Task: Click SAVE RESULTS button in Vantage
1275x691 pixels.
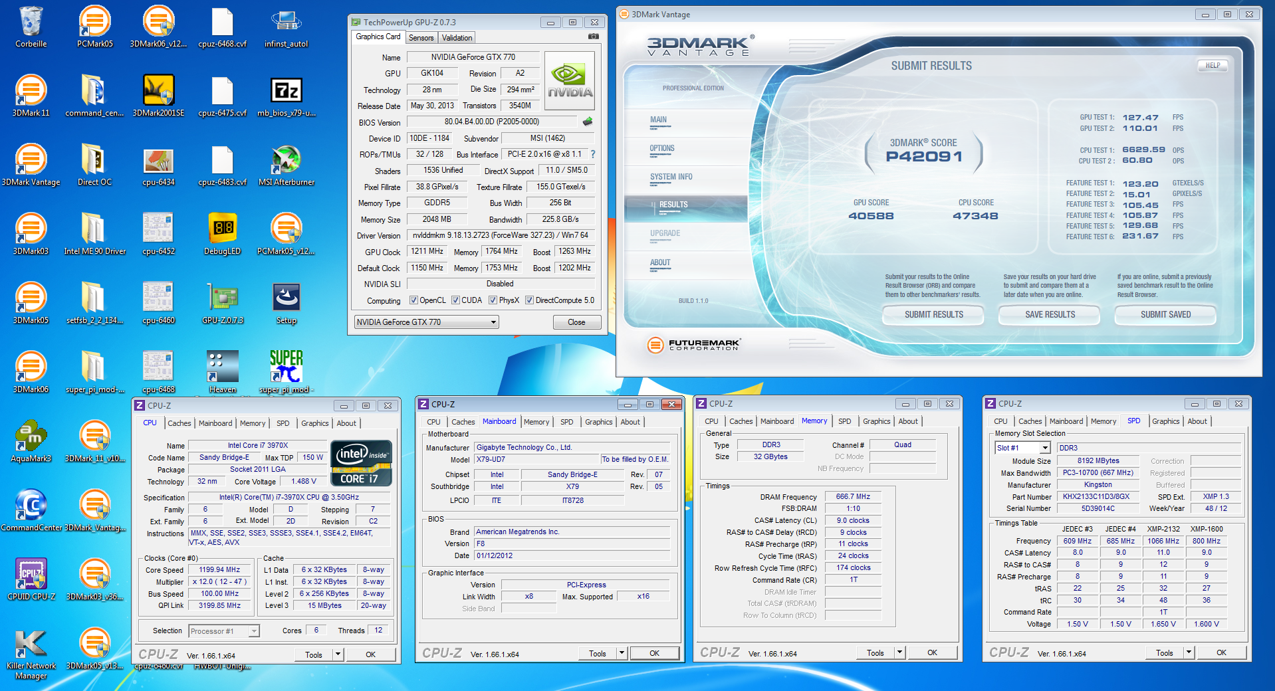Action: 1050,315
